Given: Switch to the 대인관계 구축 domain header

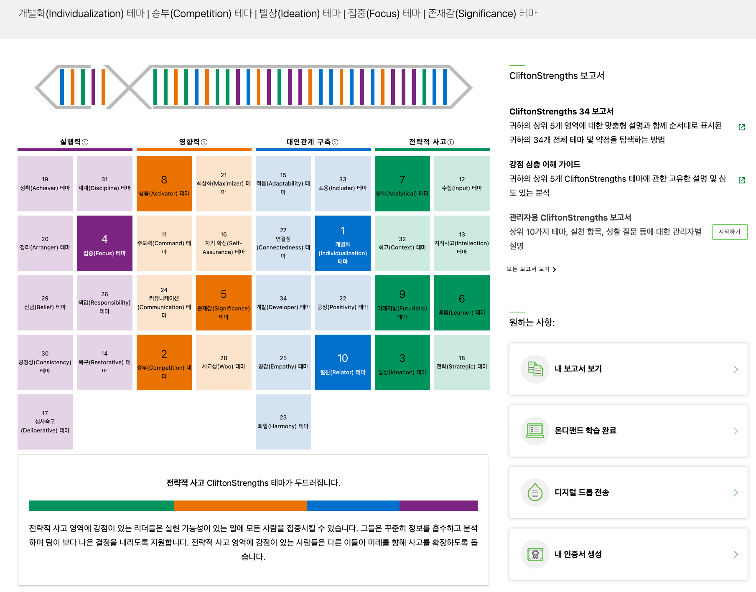Looking at the screenshot, I should coord(308,142).
